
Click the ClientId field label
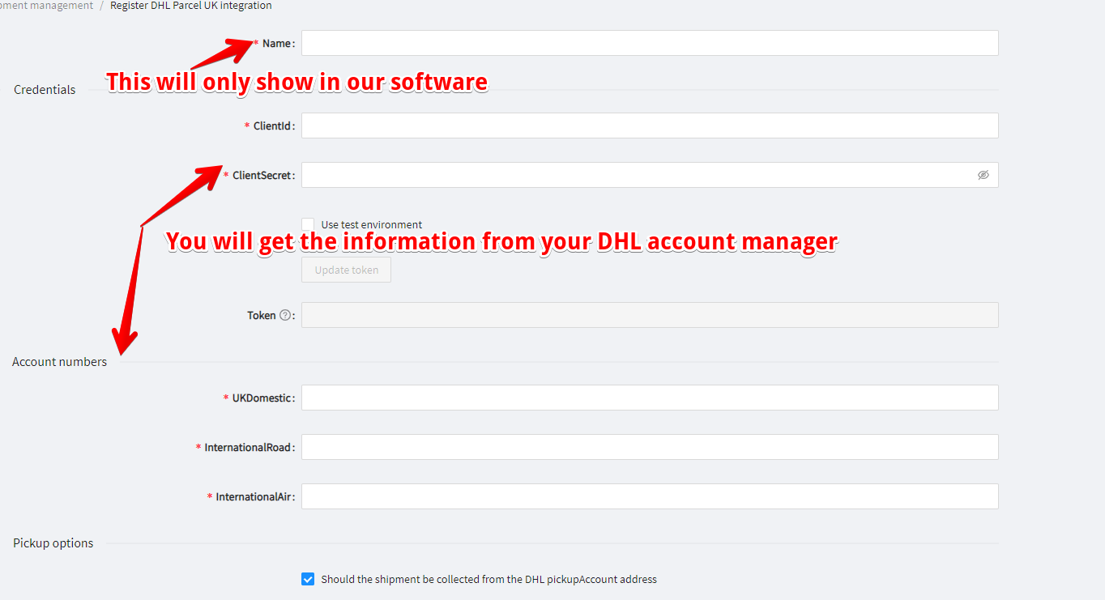tap(272, 126)
